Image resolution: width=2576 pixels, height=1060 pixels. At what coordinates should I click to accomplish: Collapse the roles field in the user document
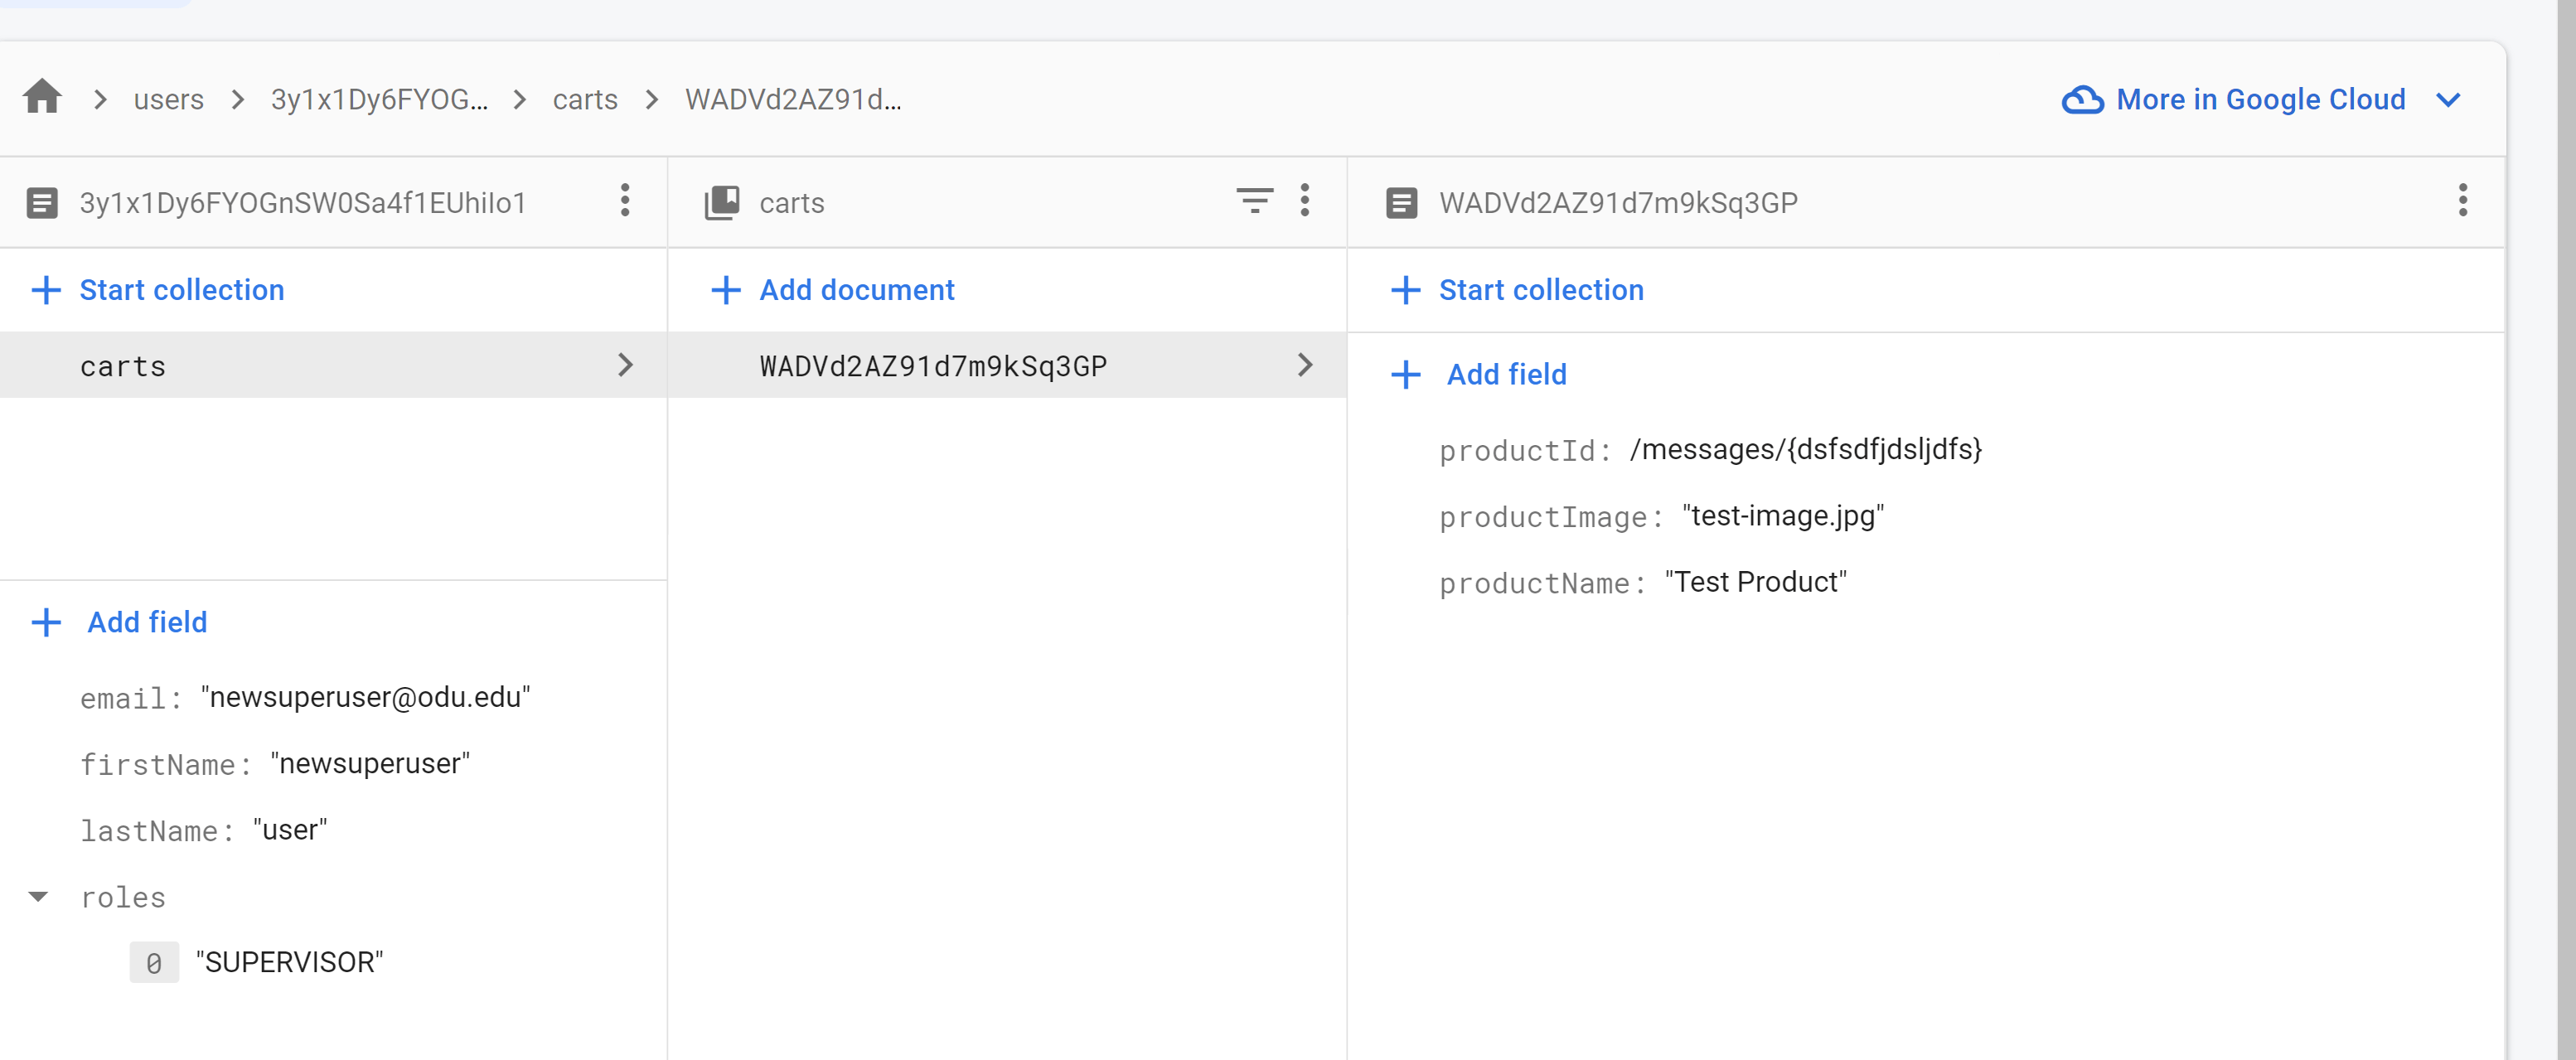point(38,897)
